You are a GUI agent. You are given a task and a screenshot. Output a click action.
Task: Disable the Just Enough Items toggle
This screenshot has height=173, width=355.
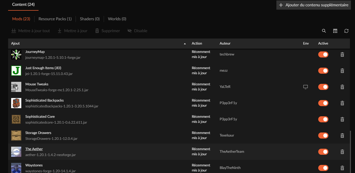coord(323,71)
